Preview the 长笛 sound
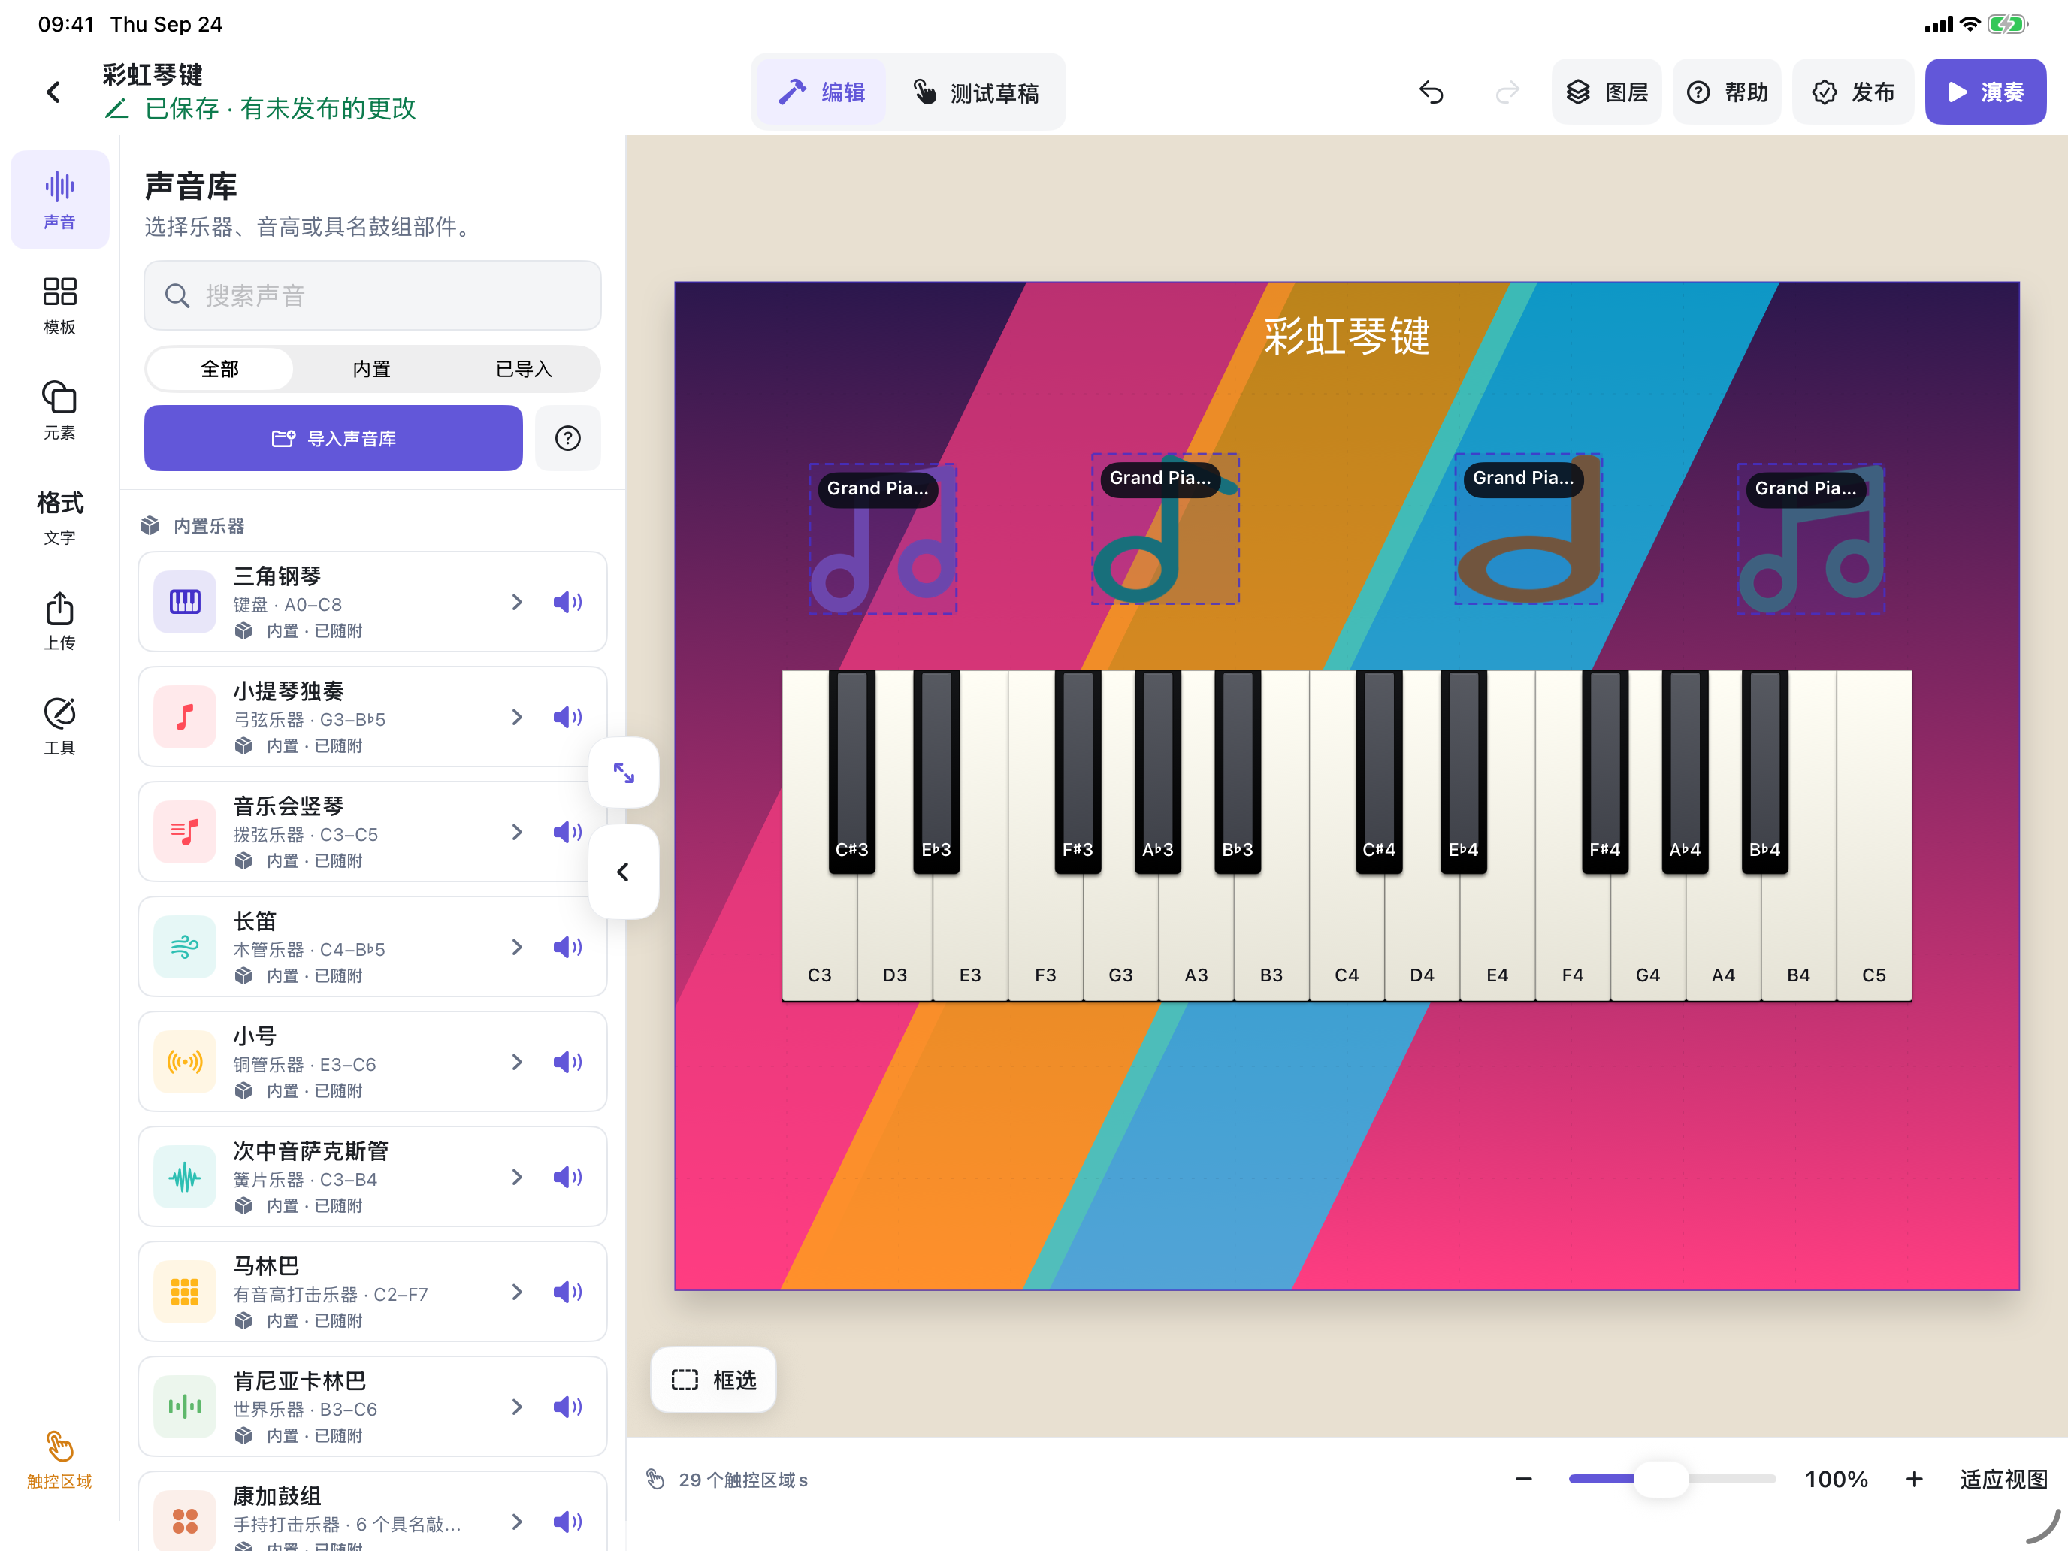 [567, 947]
